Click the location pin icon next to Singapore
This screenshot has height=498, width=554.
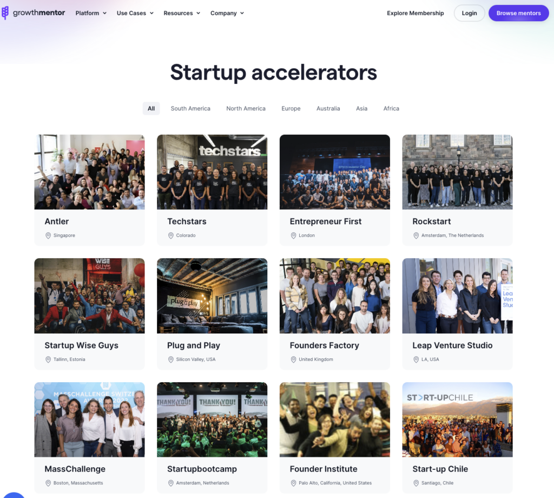click(x=48, y=235)
